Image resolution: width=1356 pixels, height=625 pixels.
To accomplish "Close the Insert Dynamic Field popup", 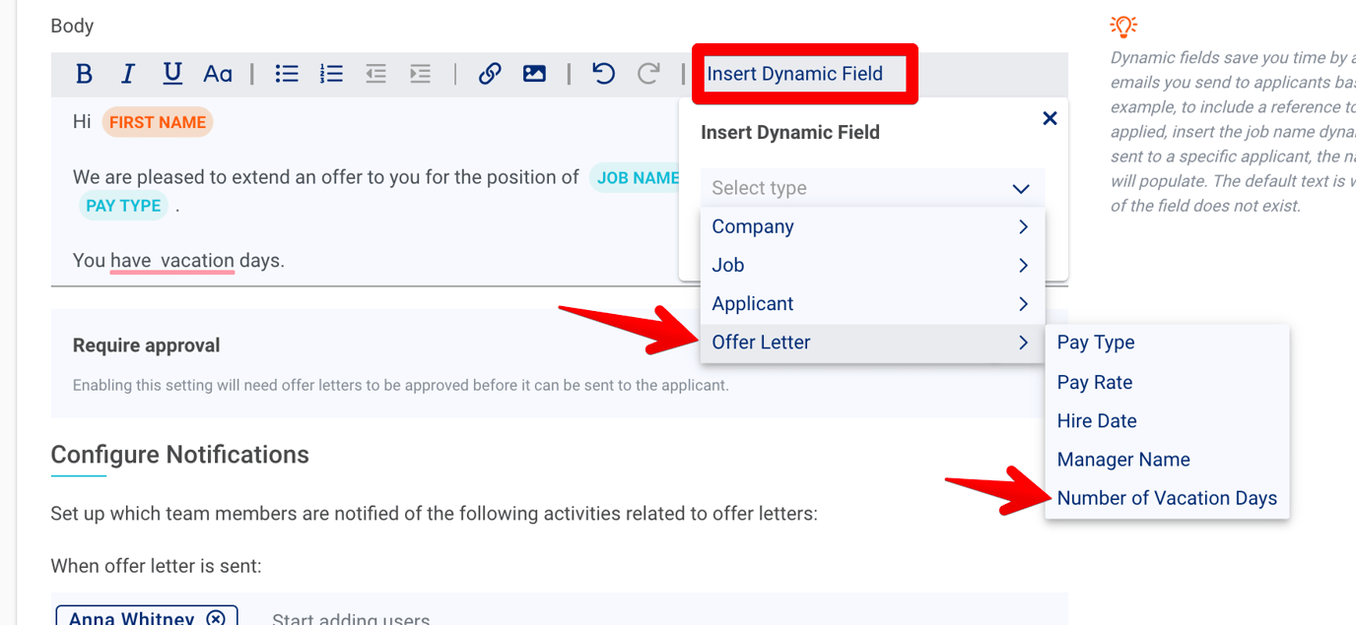I will pyautogui.click(x=1050, y=118).
